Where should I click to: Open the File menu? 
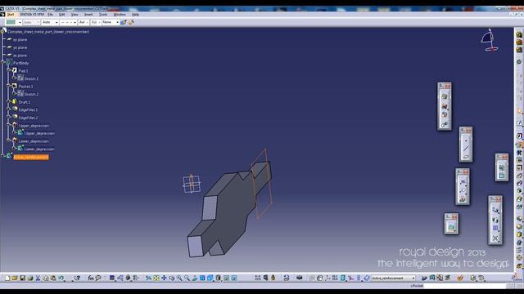click(x=50, y=15)
